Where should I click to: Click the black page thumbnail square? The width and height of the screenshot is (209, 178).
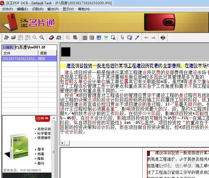(x=66, y=52)
